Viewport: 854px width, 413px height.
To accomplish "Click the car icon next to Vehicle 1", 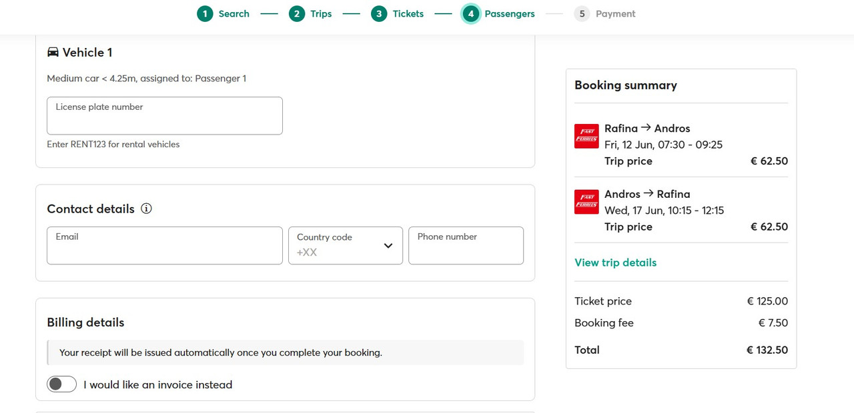I will (53, 52).
